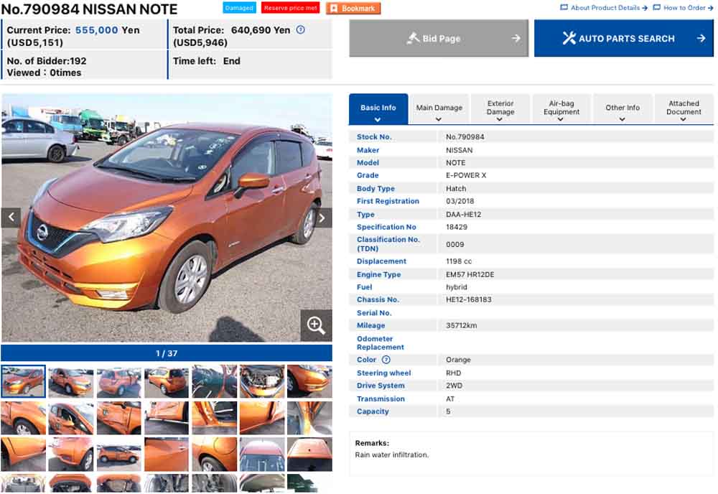Image resolution: width=718 pixels, height=494 pixels.
Task: Select first thumbnail in third row
Action: 24,455
